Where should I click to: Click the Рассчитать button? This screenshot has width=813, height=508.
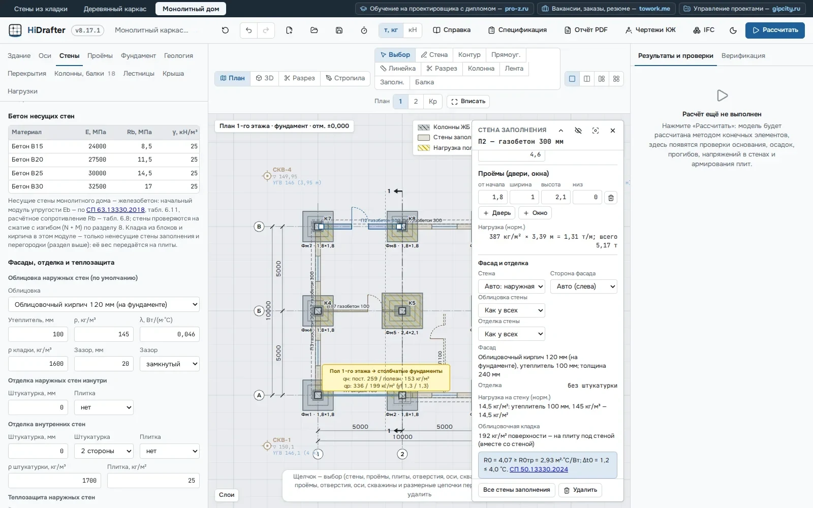pos(775,30)
